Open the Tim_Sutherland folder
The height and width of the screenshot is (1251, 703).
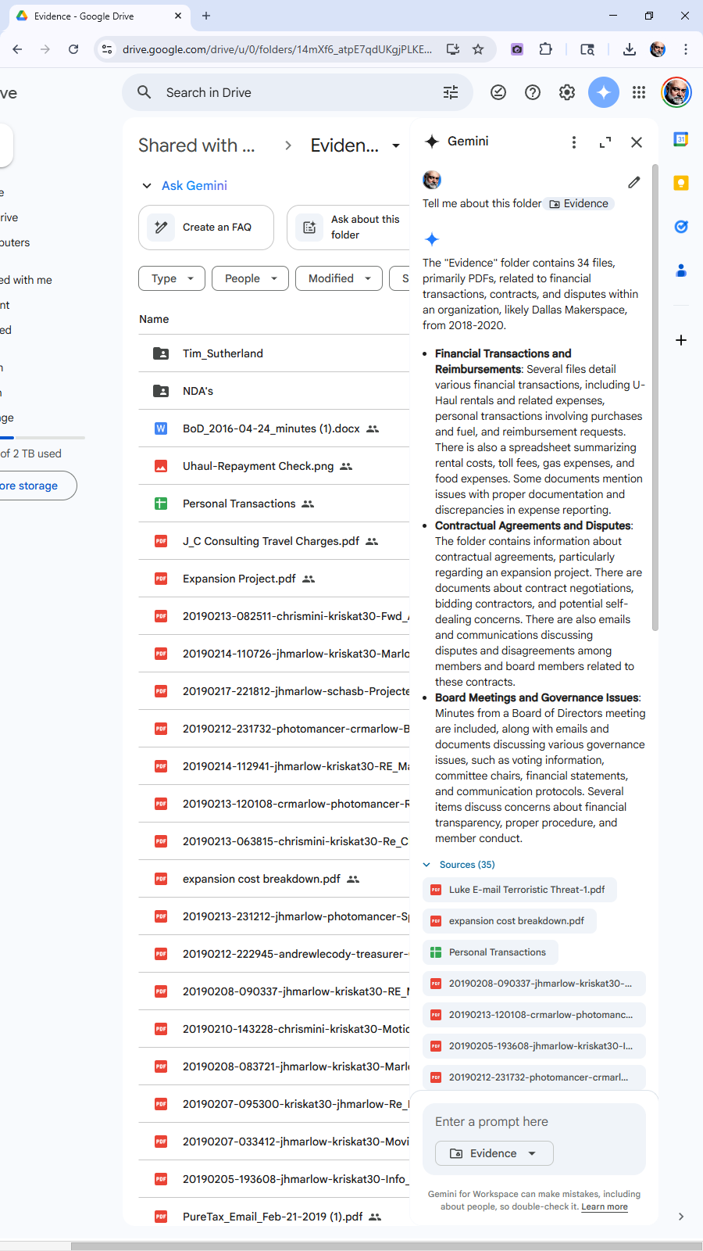pyautogui.click(x=223, y=353)
